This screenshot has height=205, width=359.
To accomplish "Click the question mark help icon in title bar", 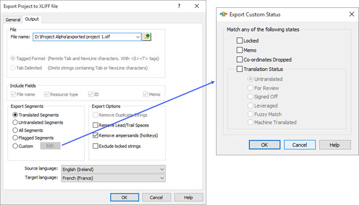I will click(x=179, y=6).
